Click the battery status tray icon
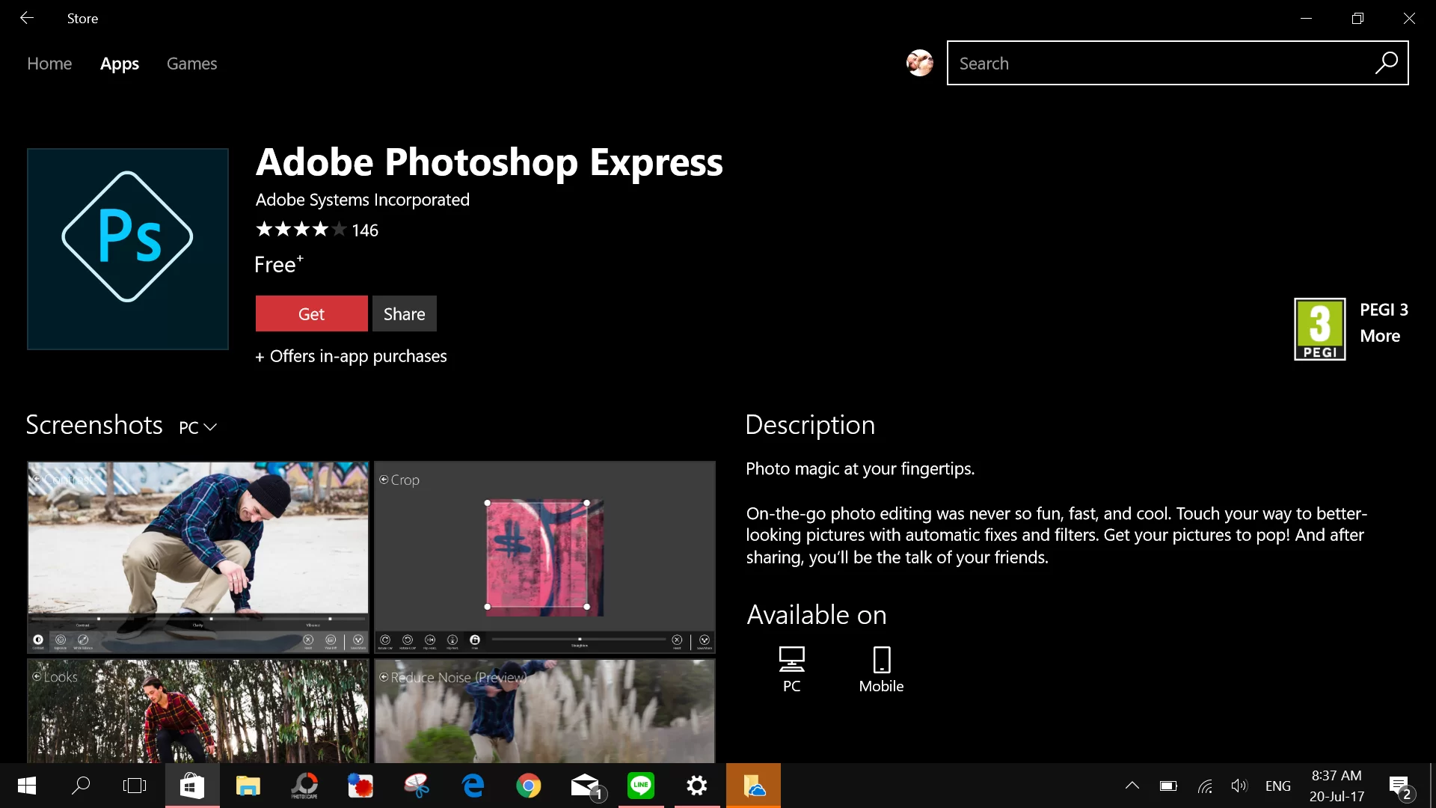Viewport: 1436px width, 808px height. (x=1168, y=786)
